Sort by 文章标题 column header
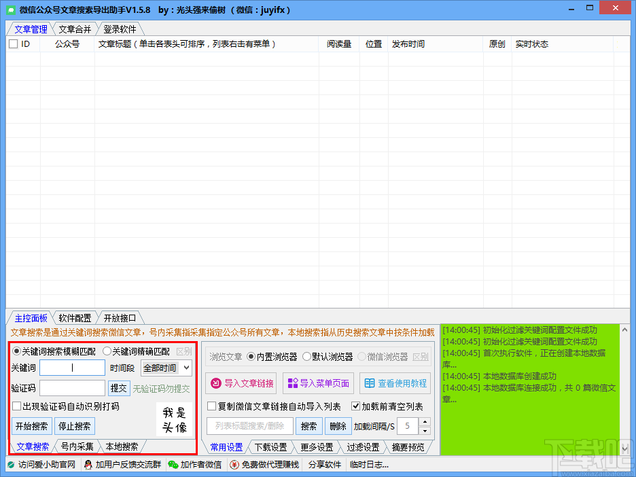The height and width of the screenshot is (477, 636). (207, 44)
